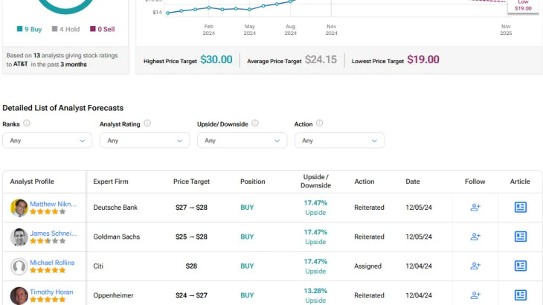This screenshot has width=543, height=305.
Task: Open the article for Oppenheimer row
Action: pos(520,295)
